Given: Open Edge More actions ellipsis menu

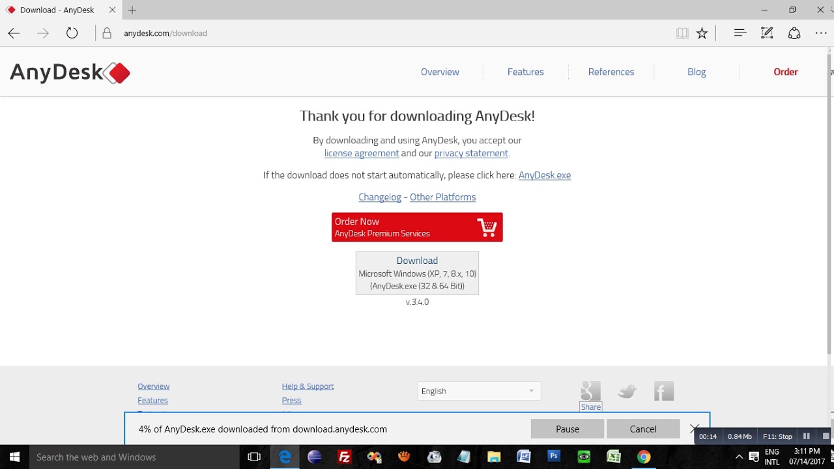Looking at the screenshot, I should click(x=821, y=33).
